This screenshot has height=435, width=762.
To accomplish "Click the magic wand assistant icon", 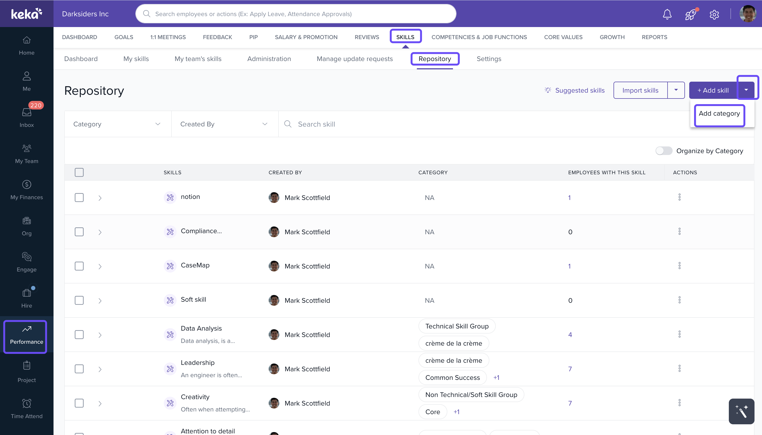I will pyautogui.click(x=741, y=411).
